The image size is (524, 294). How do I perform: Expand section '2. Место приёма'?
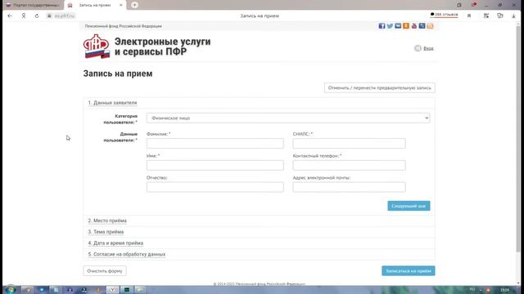(107, 220)
